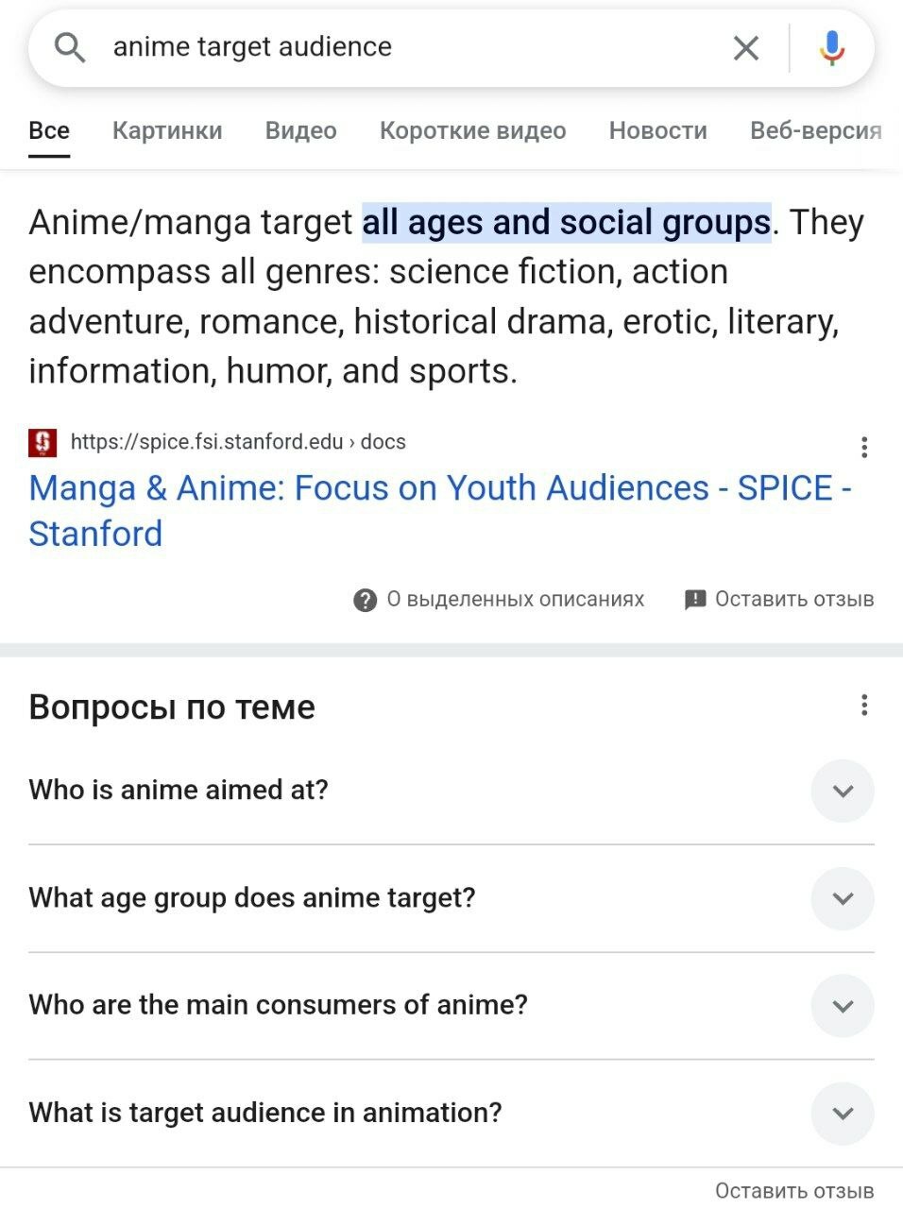Click О выделенных описаниях link
Screen dimensions: 903x1209
[515, 600]
